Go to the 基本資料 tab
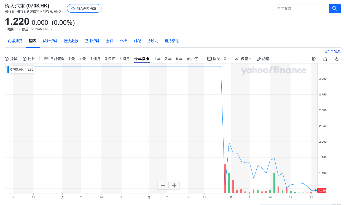This screenshot has width=344, height=205. pyautogui.click(x=92, y=41)
